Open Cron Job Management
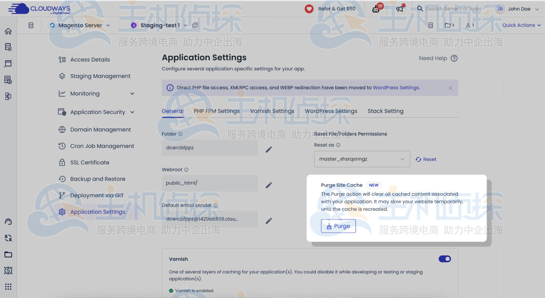Screen dimensions: 545x298 pyautogui.click(x=96, y=146)
